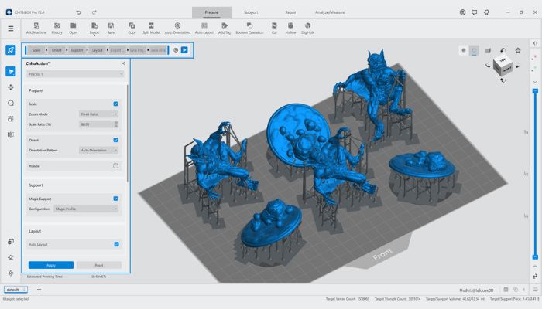The image size is (542, 309).
Task: Expand the down chevron above layer slider
Action: (x=536, y=82)
